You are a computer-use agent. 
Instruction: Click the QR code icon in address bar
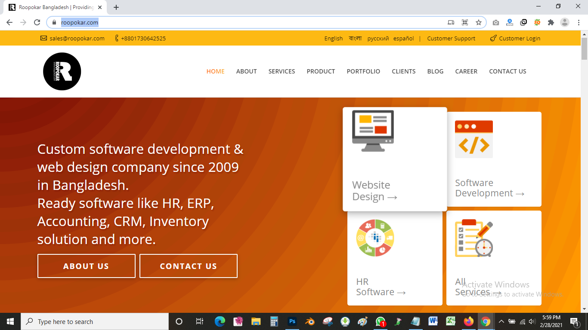465,22
